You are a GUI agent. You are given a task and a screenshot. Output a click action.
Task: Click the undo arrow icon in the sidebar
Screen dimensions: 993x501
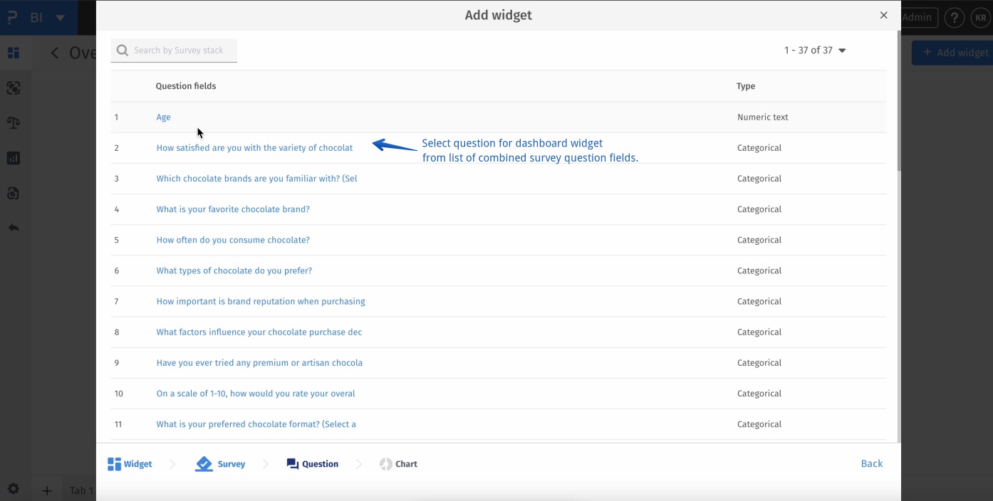tap(14, 228)
